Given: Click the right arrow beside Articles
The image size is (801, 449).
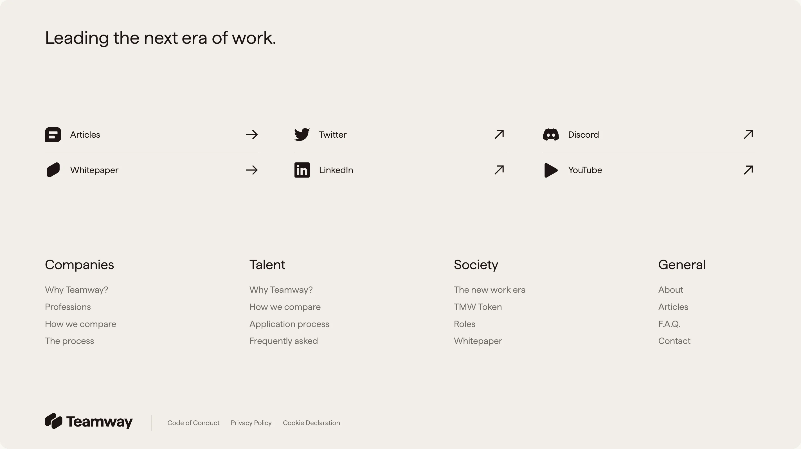Looking at the screenshot, I should (x=251, y=135).
